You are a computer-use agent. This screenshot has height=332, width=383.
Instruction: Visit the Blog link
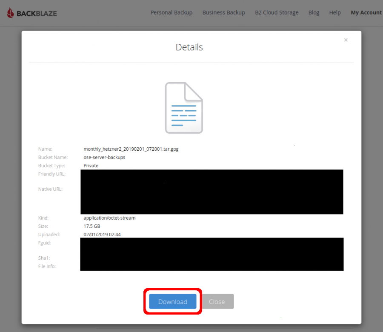pyautogui.click(x=314, y=13)
